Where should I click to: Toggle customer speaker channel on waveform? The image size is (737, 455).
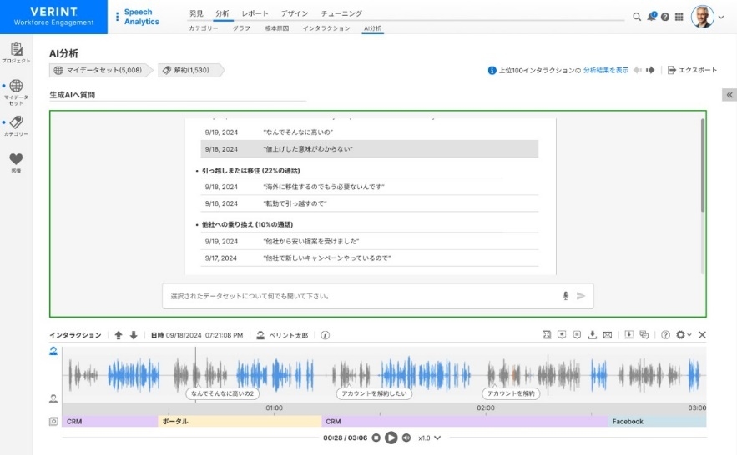(53, 397)
